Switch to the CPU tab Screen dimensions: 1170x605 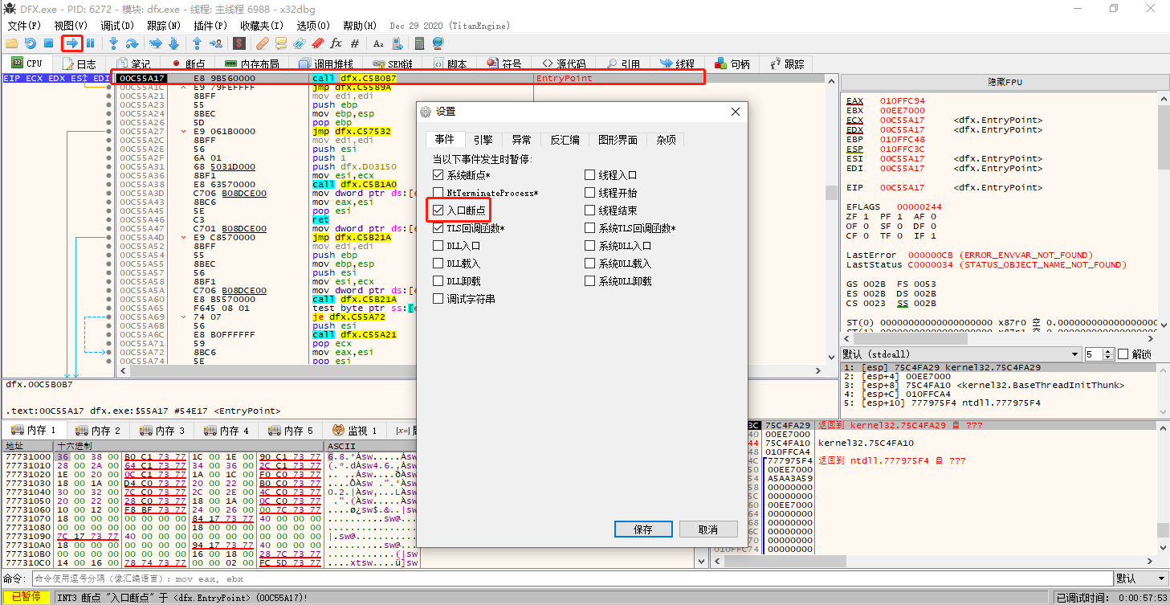click(26, 63)
